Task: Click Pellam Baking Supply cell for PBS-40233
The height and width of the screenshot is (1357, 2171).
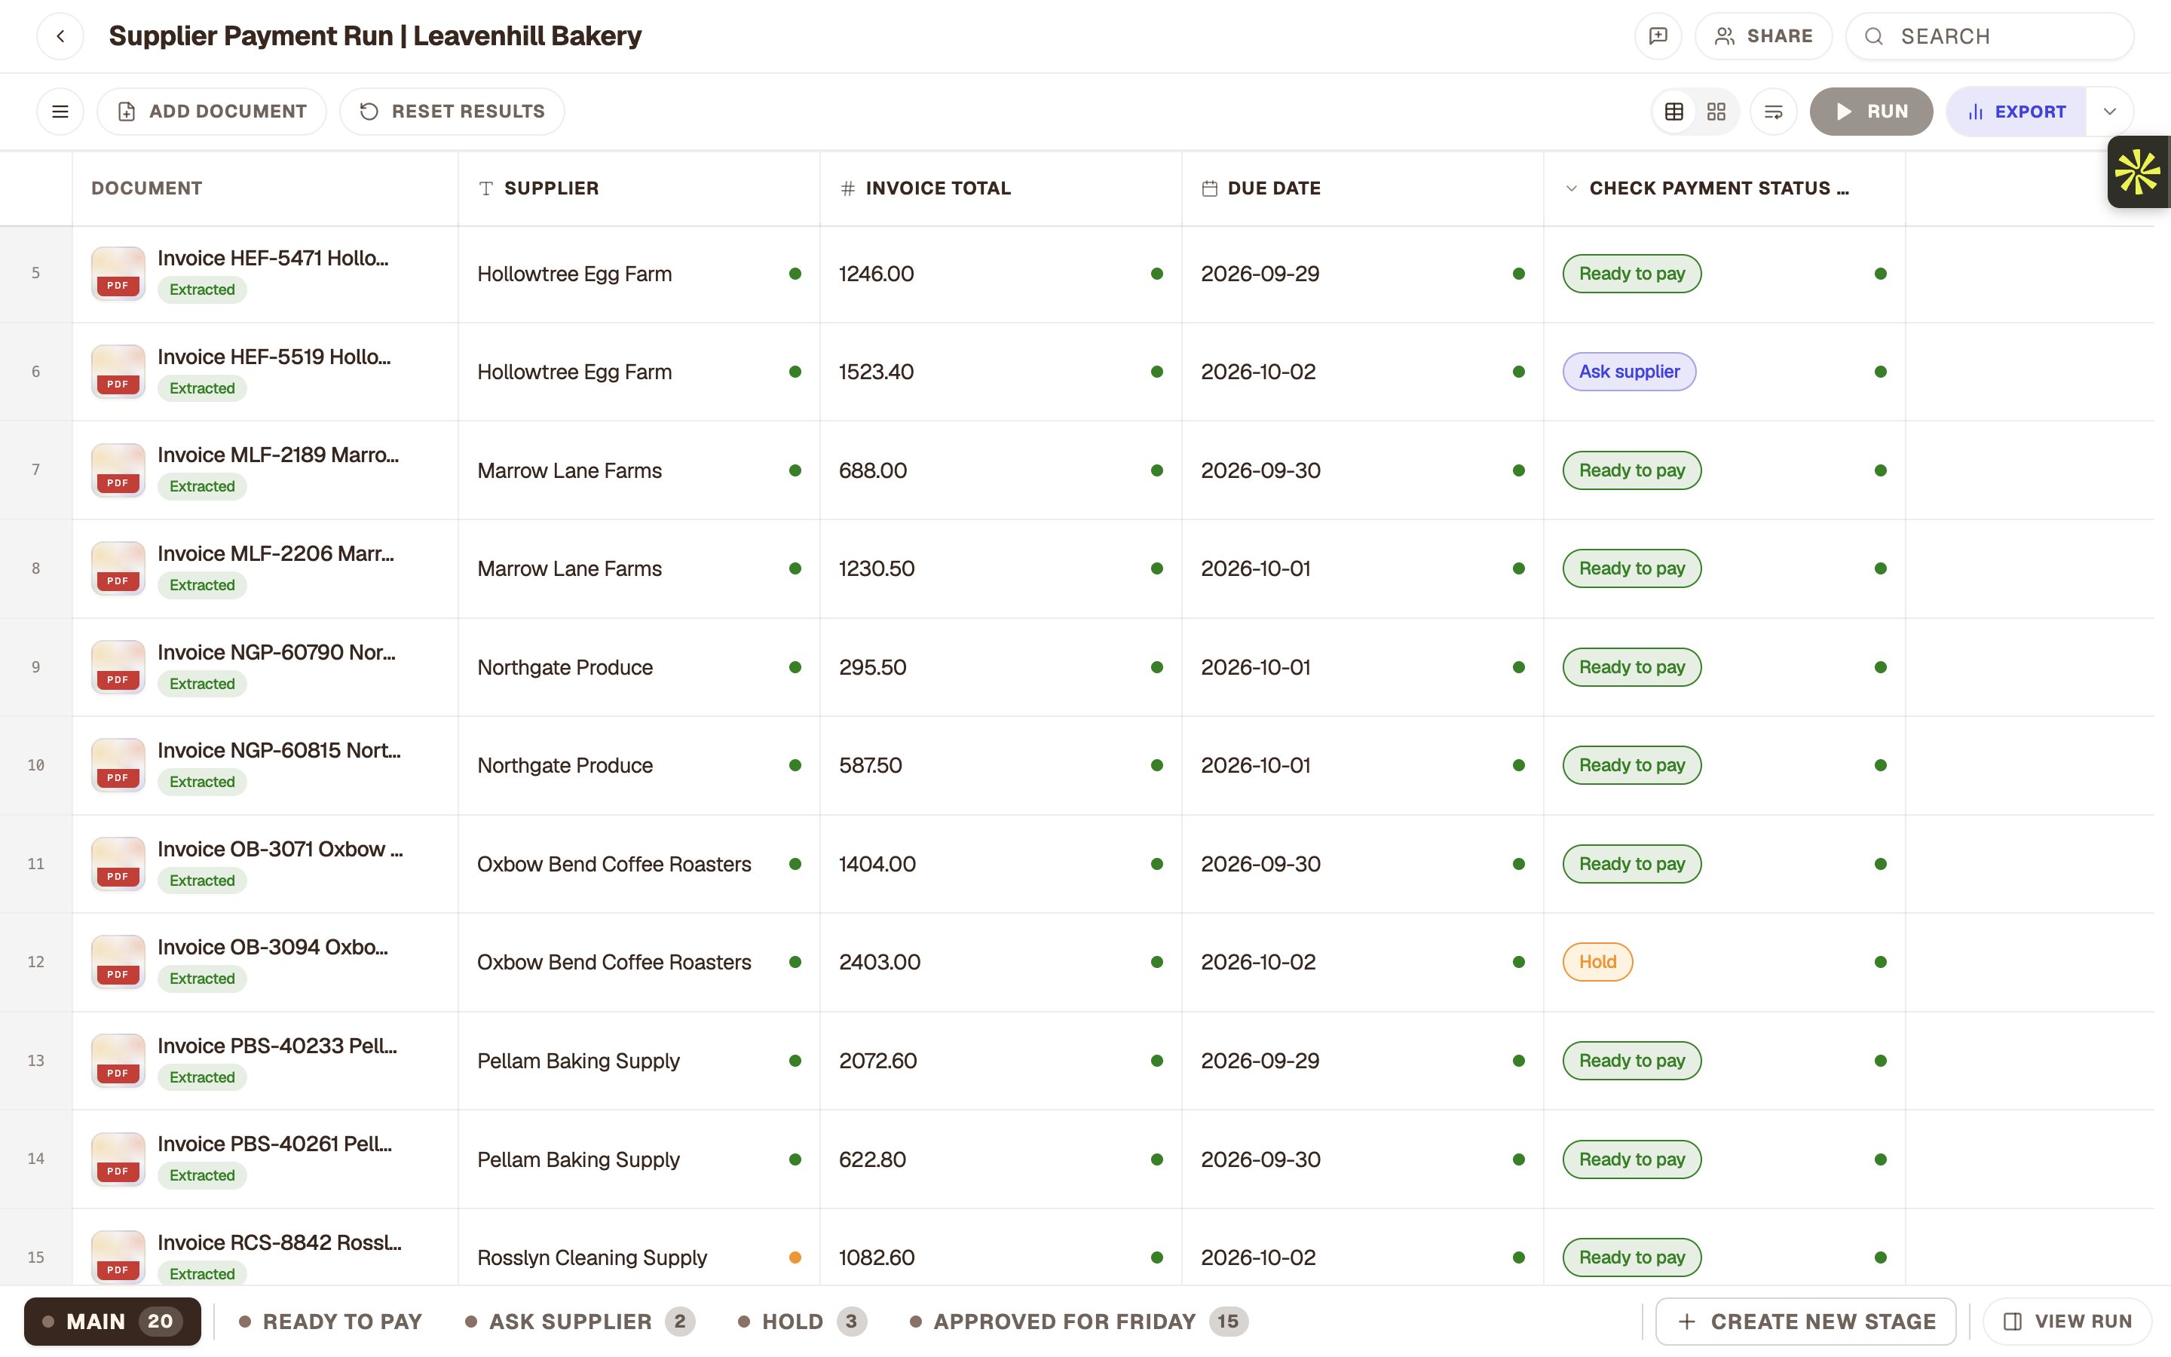Action: [638, 1061]
